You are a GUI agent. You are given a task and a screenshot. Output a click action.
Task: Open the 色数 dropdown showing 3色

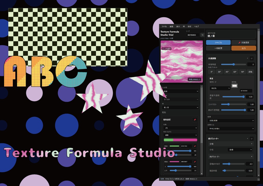[181, 128]
